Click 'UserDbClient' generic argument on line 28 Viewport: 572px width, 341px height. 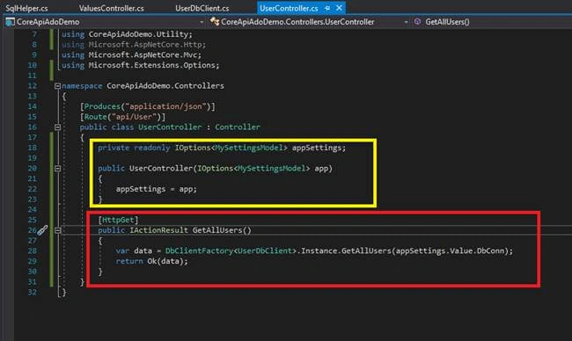265,250
